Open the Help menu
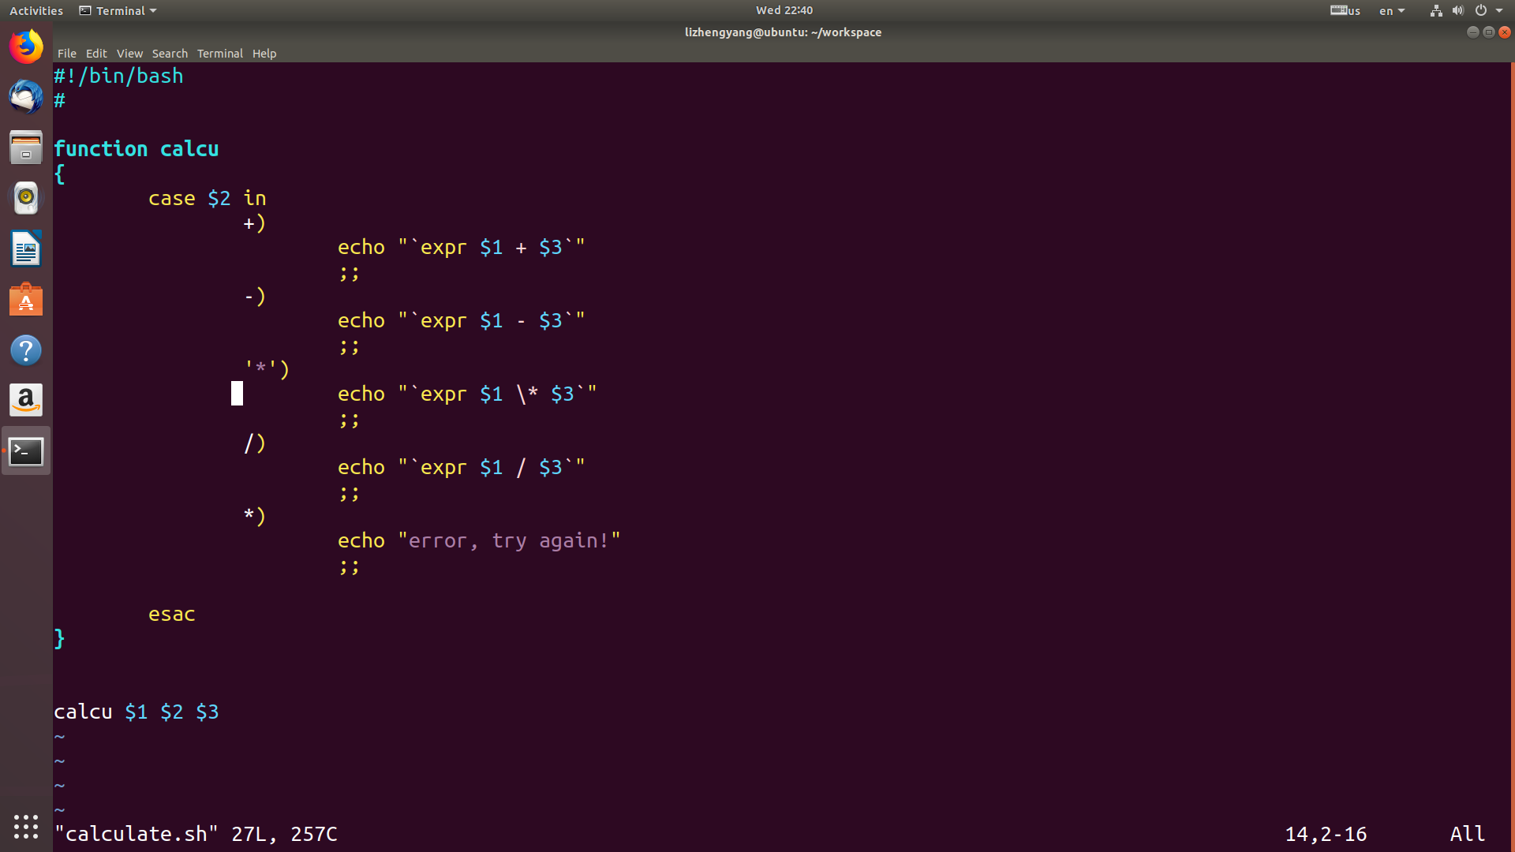 (264, 53)
